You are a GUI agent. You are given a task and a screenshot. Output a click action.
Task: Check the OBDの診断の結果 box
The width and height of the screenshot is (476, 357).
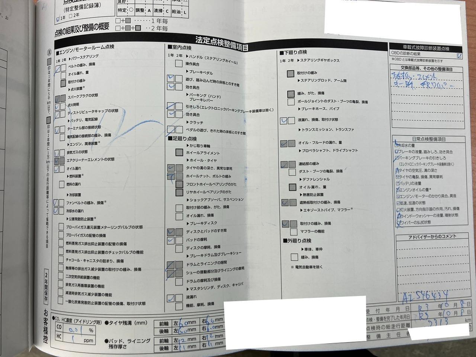click(x=459, y=56)
